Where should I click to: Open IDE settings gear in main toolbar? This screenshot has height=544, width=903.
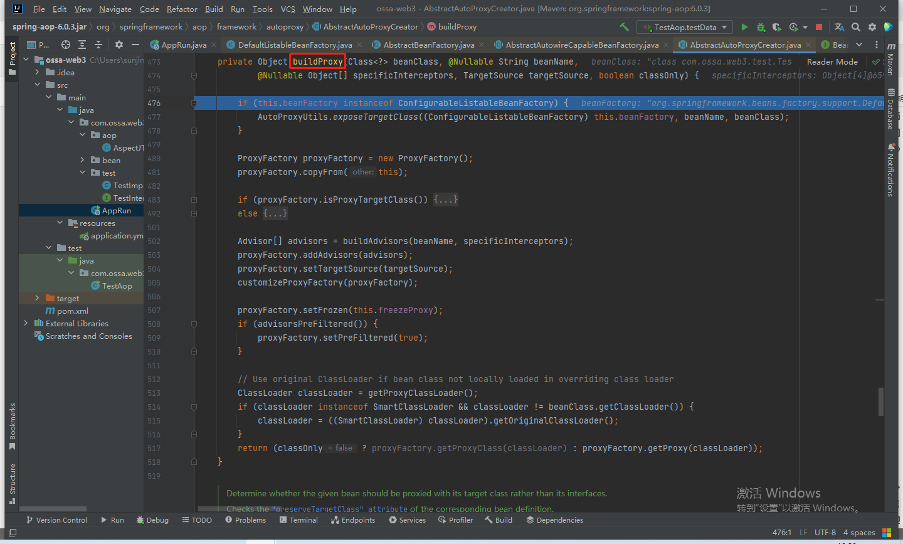pos(872,27)
